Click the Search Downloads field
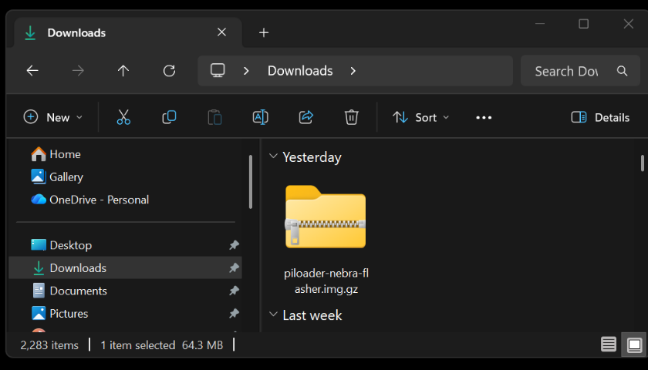Screen dimensions: 648x370 coord(580,71)
